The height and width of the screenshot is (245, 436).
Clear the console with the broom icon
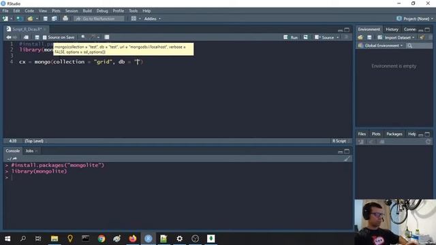[x=347, y=159]
